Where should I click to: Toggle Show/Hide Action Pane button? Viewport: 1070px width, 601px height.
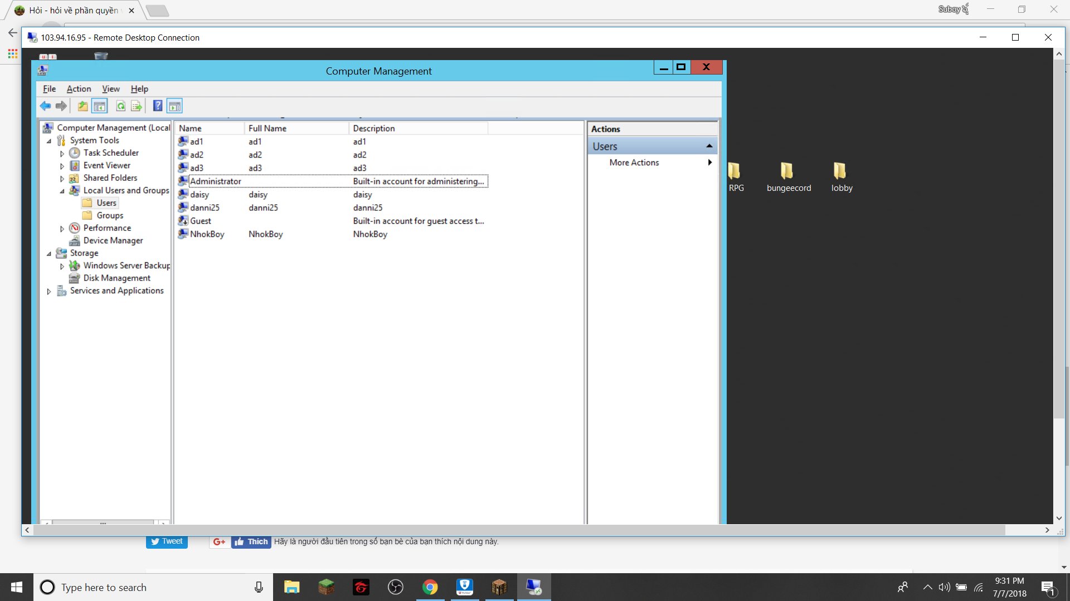[x=174, y=106]
